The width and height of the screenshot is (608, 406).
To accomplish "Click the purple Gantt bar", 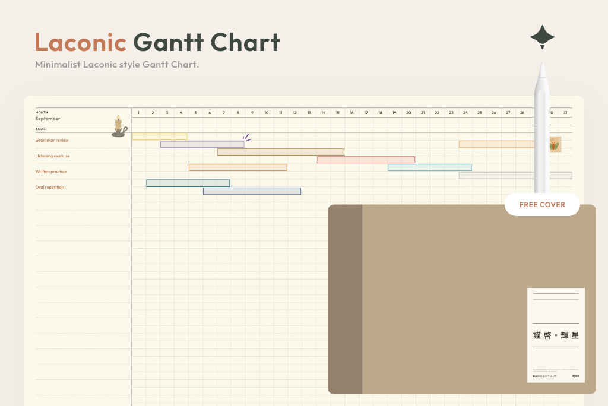I will point(202,144).
